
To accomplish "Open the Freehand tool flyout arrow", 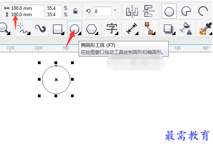I will pyautogui.click(x=29, y=33).
